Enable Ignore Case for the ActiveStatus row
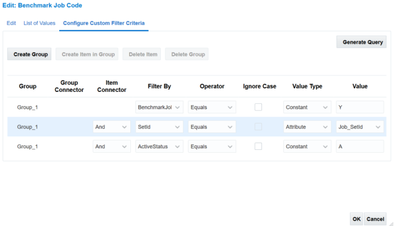 pos(258,147)
